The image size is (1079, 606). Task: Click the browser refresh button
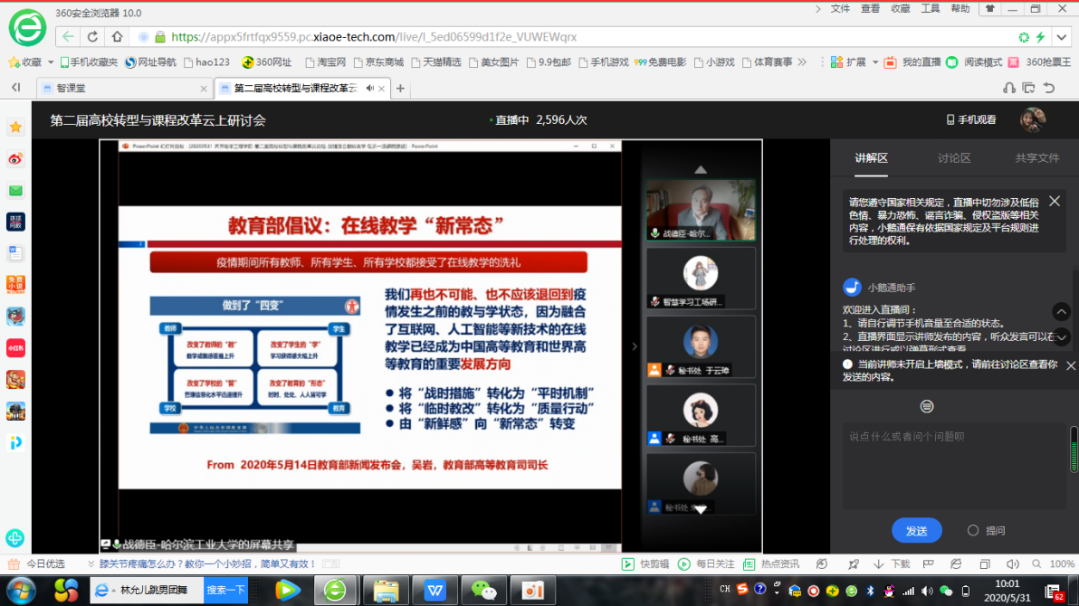pos(92,37)
